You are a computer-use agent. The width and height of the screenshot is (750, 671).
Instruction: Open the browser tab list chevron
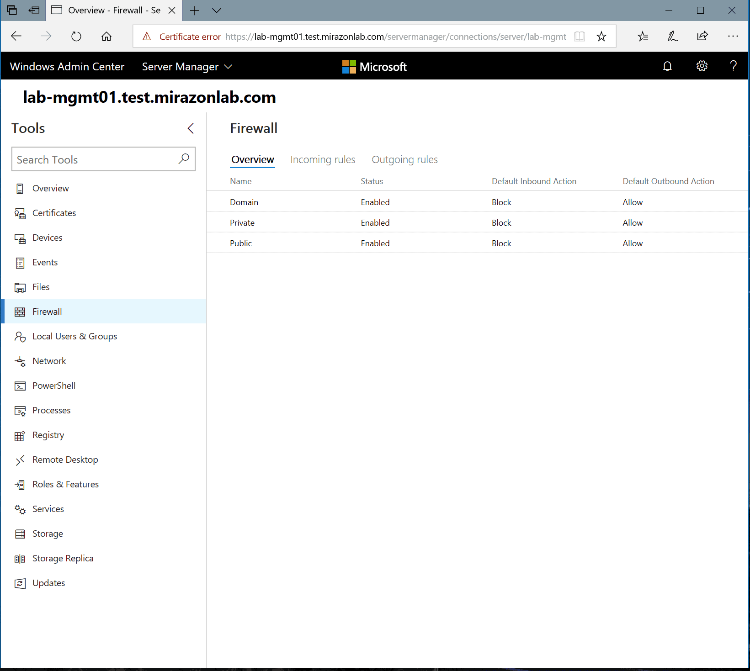[217, 11]
